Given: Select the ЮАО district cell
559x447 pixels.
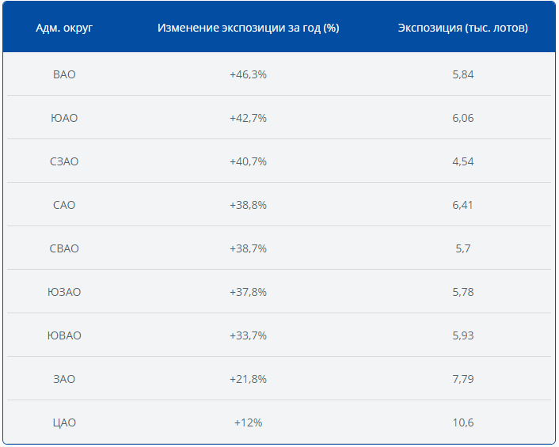Looking at the screenshot, I should coord(64,118).
